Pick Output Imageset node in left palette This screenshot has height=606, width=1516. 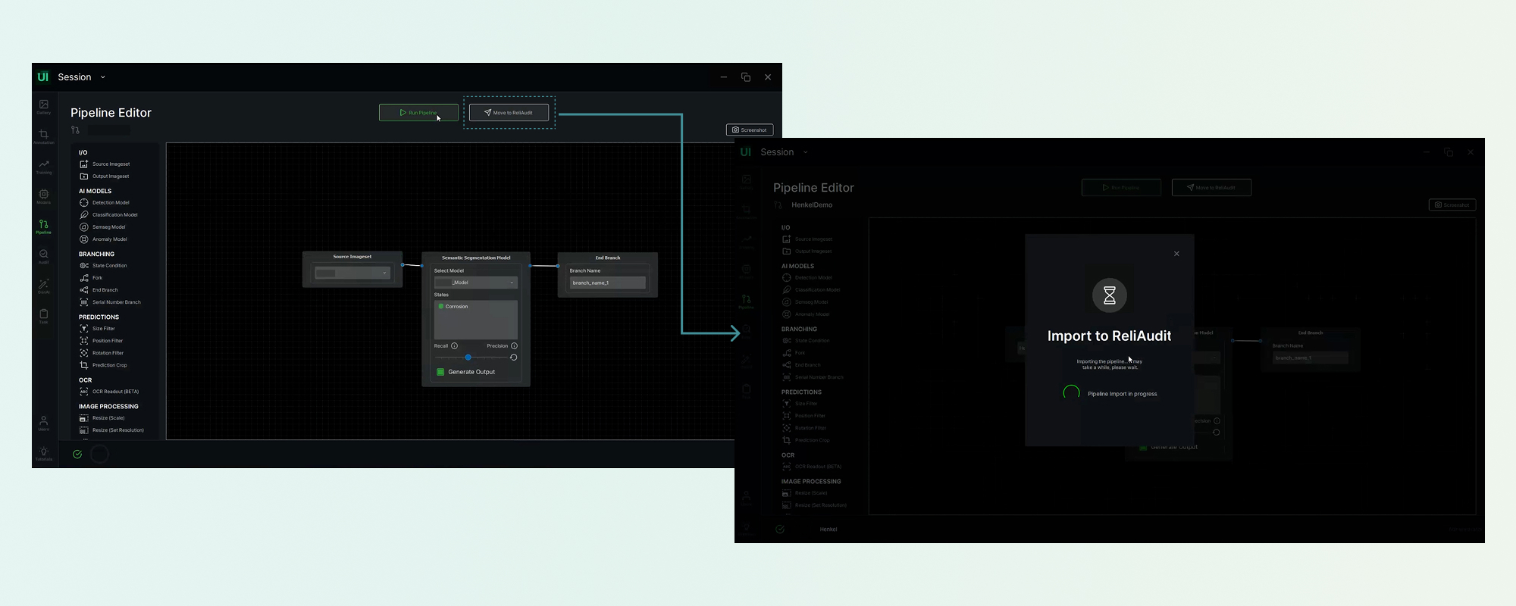point(105,176)
